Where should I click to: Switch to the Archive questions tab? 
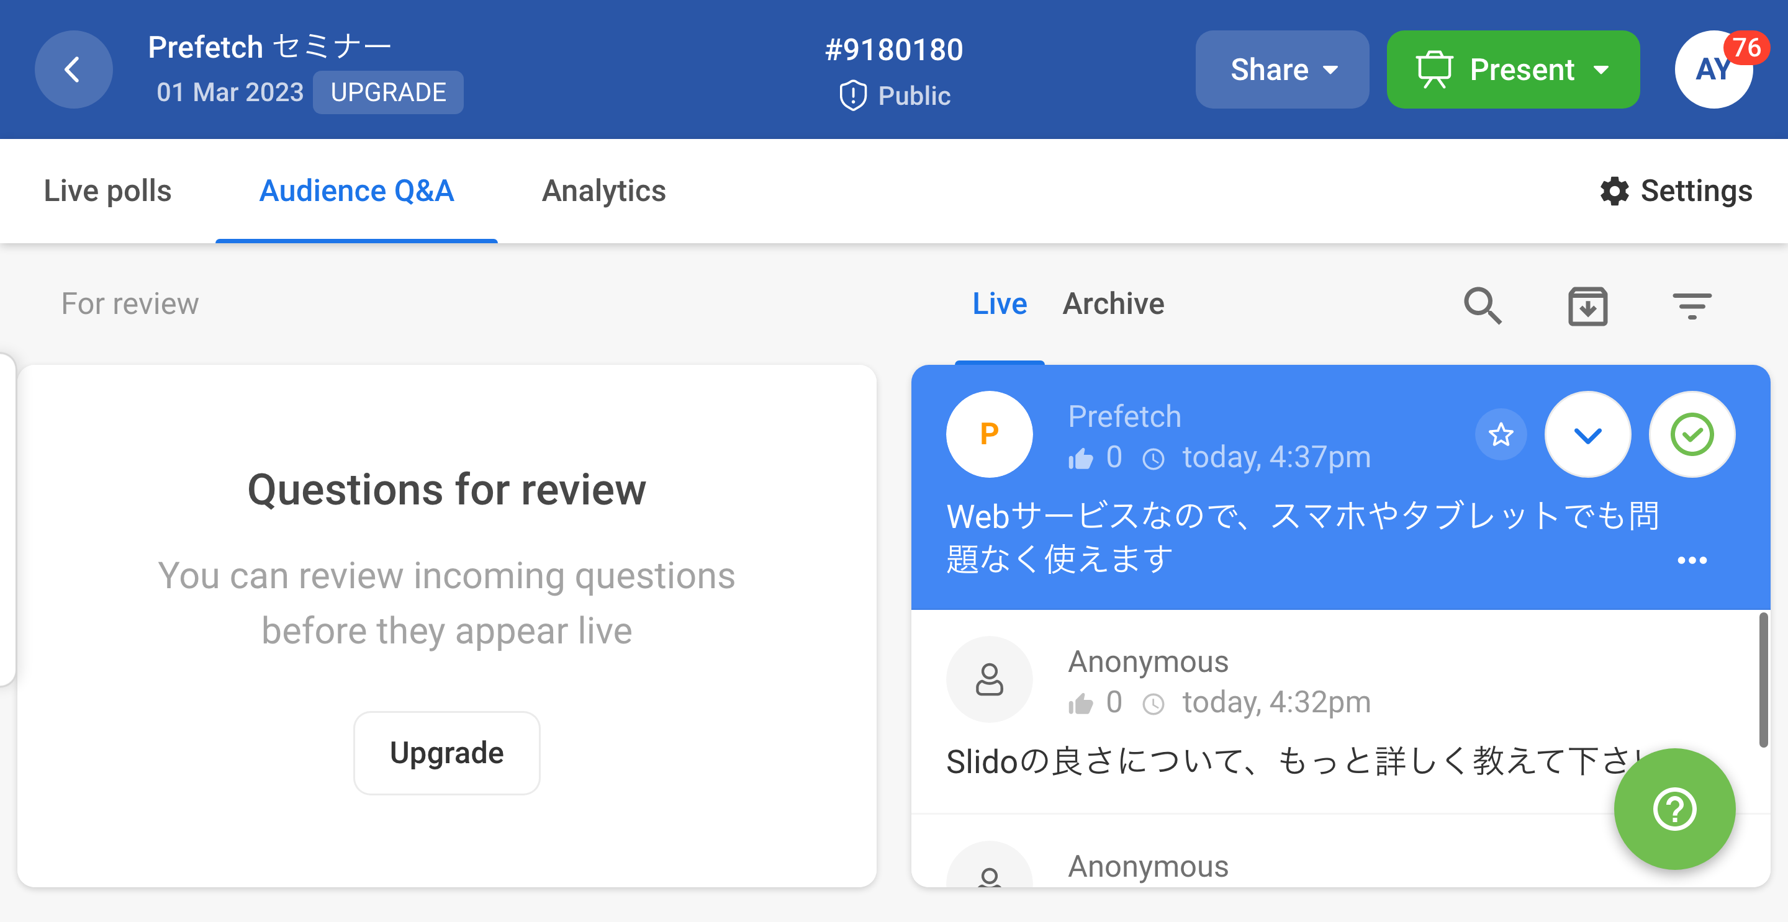(1113, 303)
